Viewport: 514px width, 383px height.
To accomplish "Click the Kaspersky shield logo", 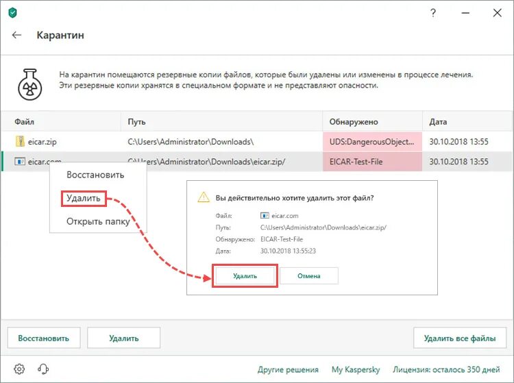I will tap(13, 12).
